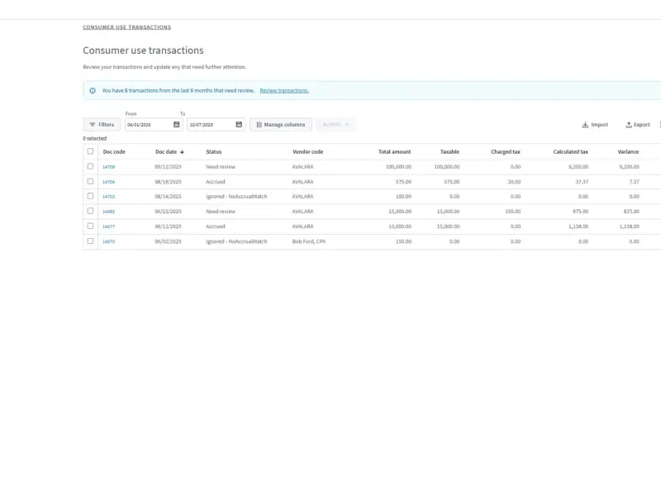The width and height of the screenshot is (661, 496).
Task: Open transaction 14682
Action: click(x=109, y=212)
